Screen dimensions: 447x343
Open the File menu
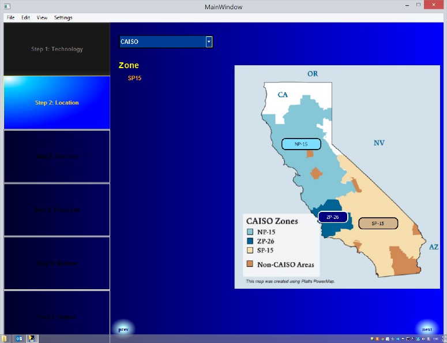pyautogui.click(x=10, y=17)
